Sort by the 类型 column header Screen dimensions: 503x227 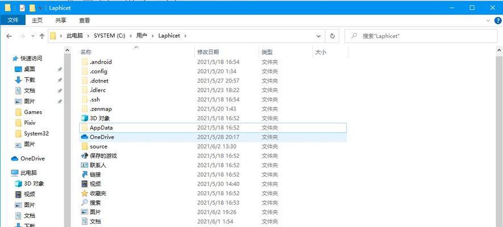(267, 52)
